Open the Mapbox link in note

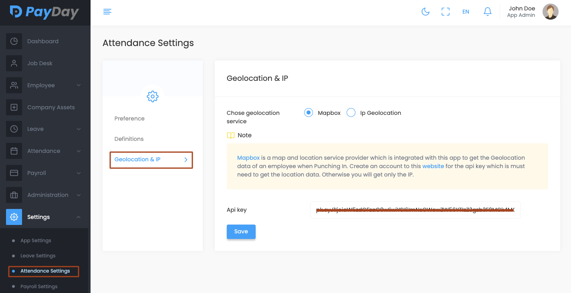[248, 158]
